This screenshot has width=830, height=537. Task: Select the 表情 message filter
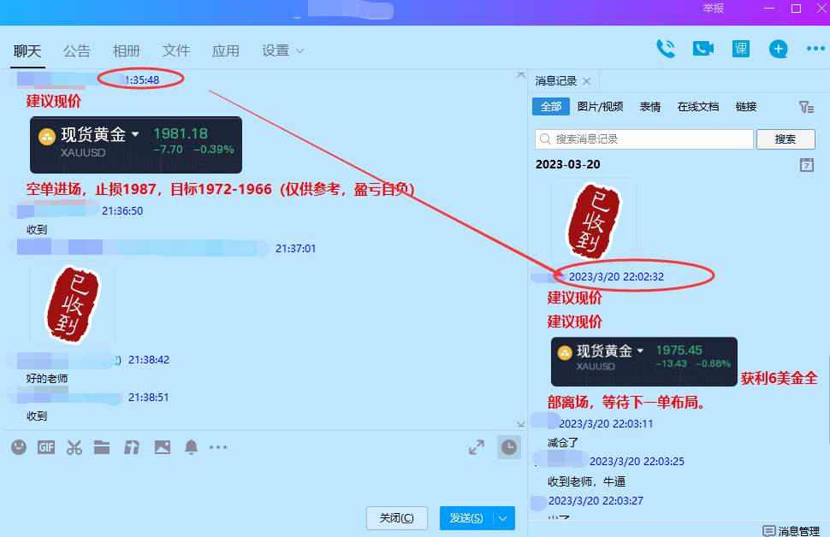tap(650, 107)
